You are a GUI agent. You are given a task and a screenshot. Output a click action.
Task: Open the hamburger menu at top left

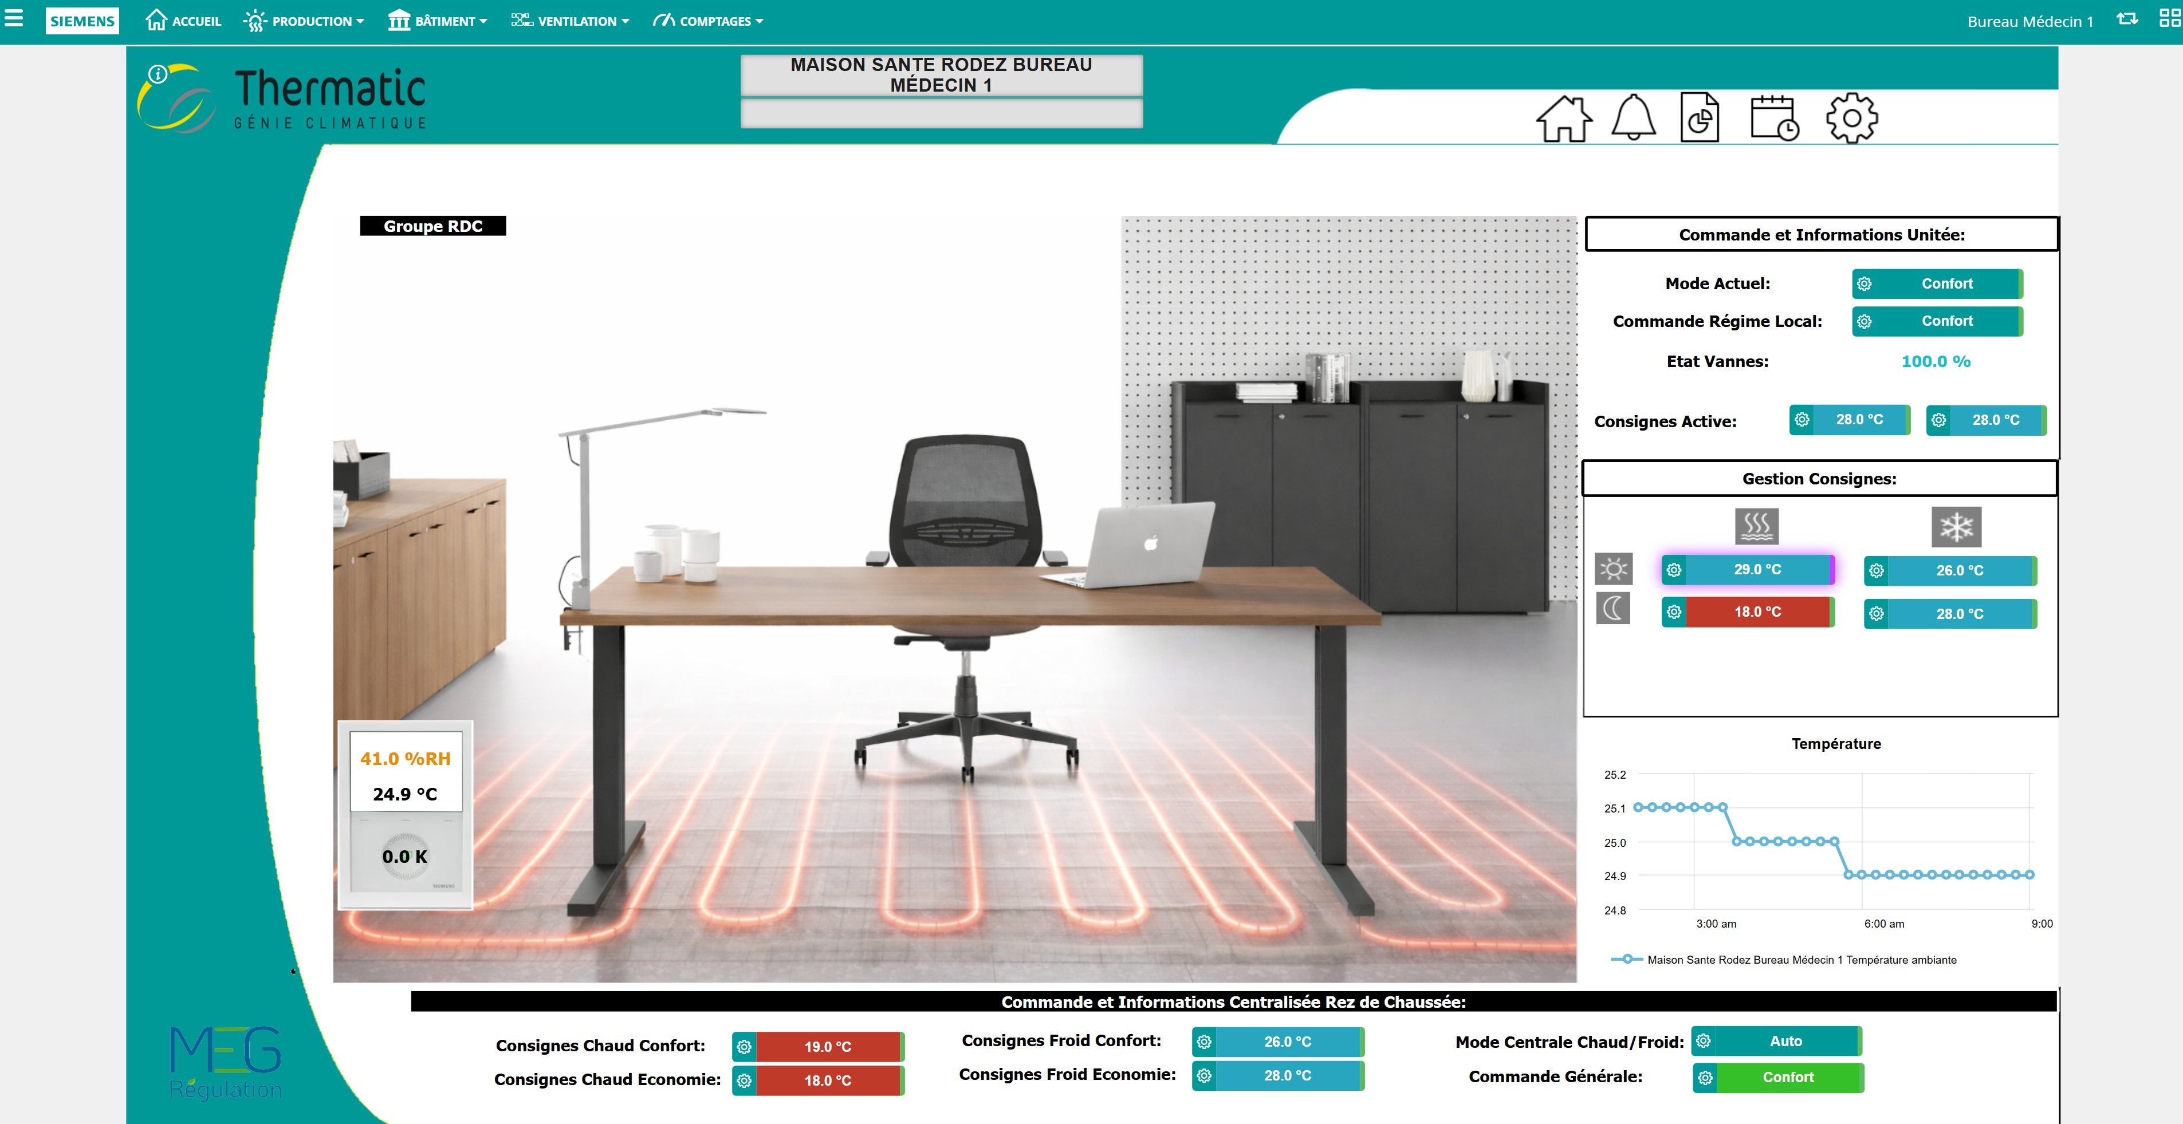tap(14, 19)
